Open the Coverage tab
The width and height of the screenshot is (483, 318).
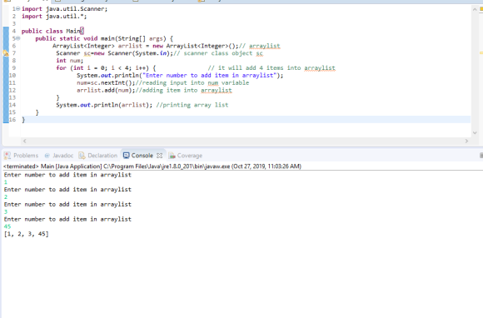(x=186, y=156)
